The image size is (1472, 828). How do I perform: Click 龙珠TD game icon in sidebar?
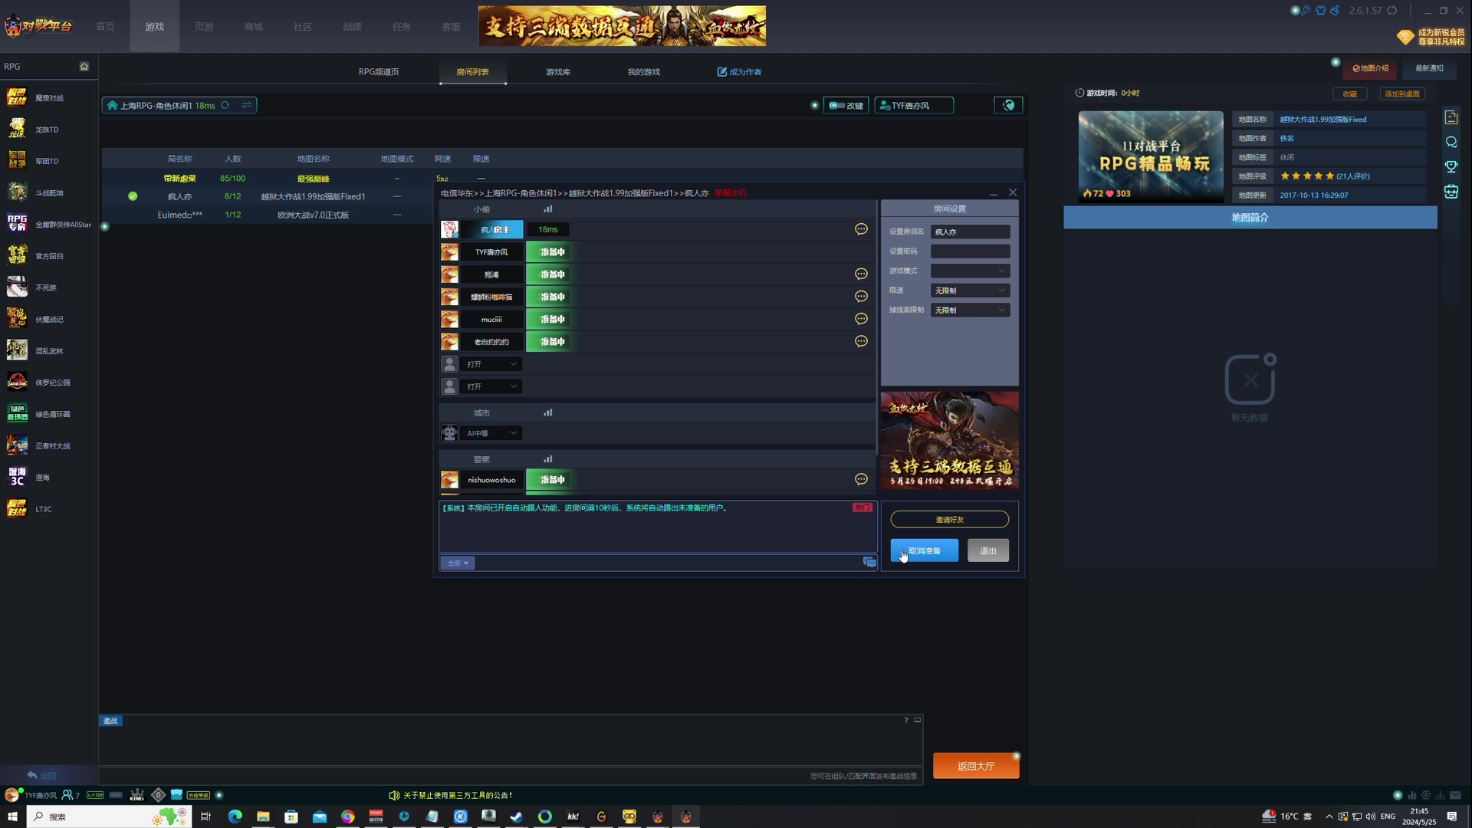pos(17,130)
